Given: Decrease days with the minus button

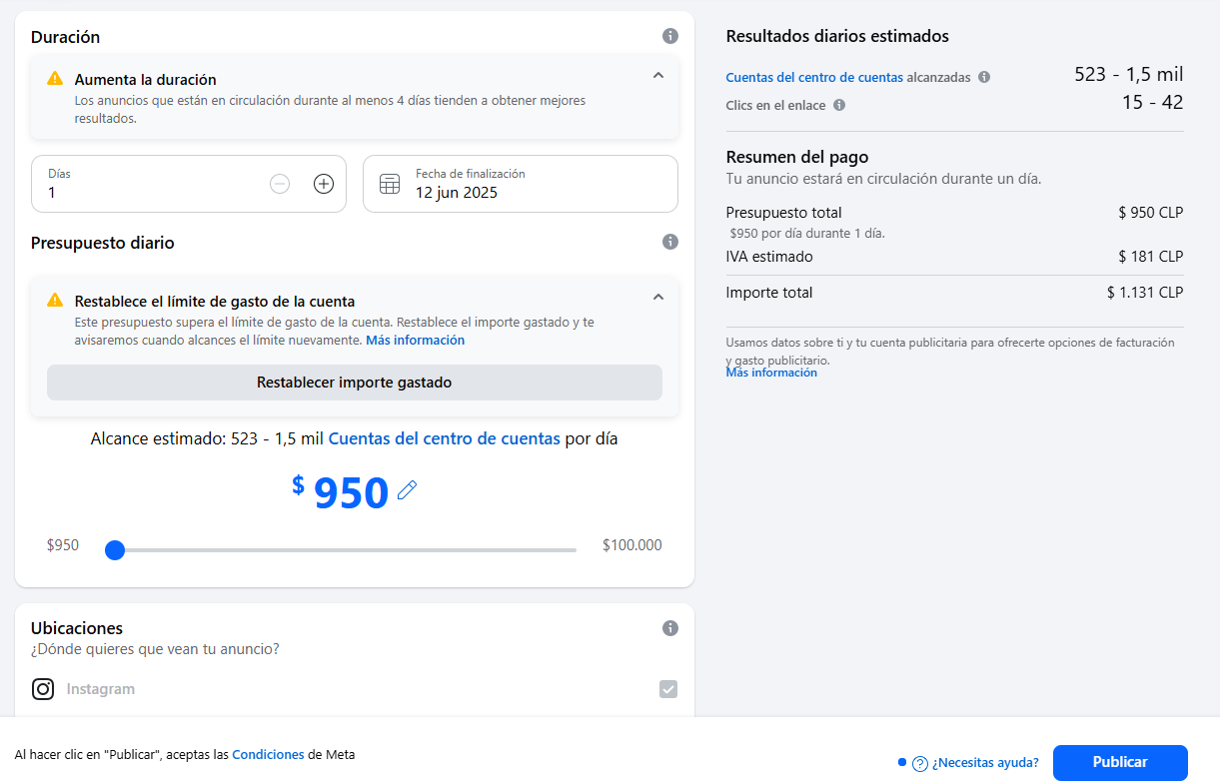Looking at the screenshot, I should 280,184.
